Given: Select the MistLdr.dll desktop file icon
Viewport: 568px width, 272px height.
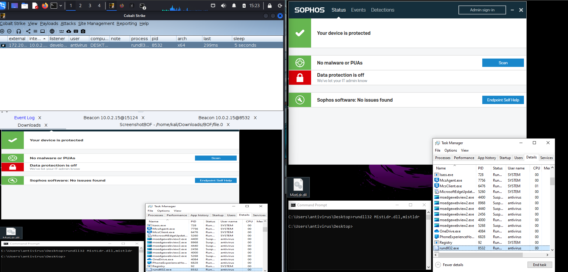Looking at the screenshot, I should point(298,187).
